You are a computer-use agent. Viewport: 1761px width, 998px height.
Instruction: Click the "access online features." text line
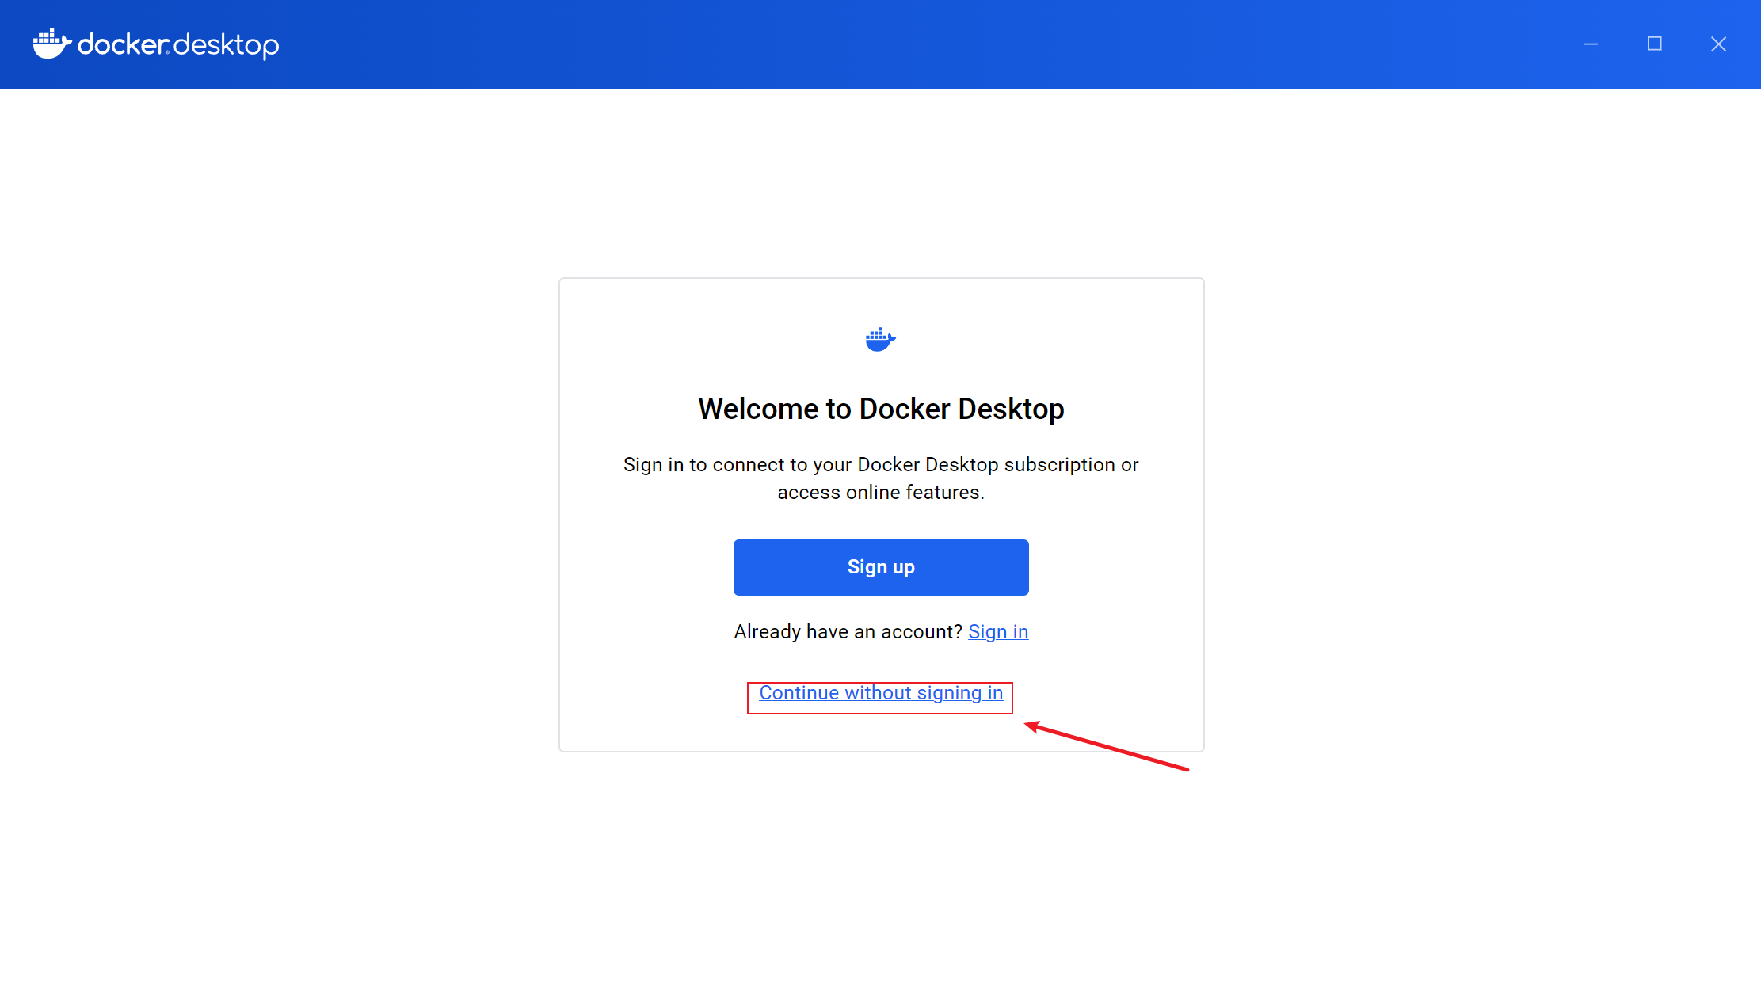(881, 493)
